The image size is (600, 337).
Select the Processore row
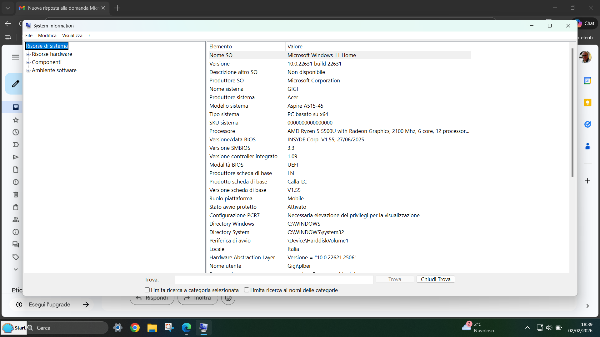tap(340, 131)
